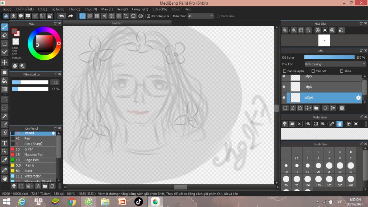Toggle the Khử răng cưa checkbox
This screenshot has width=368, height=207.
[148, 16]
